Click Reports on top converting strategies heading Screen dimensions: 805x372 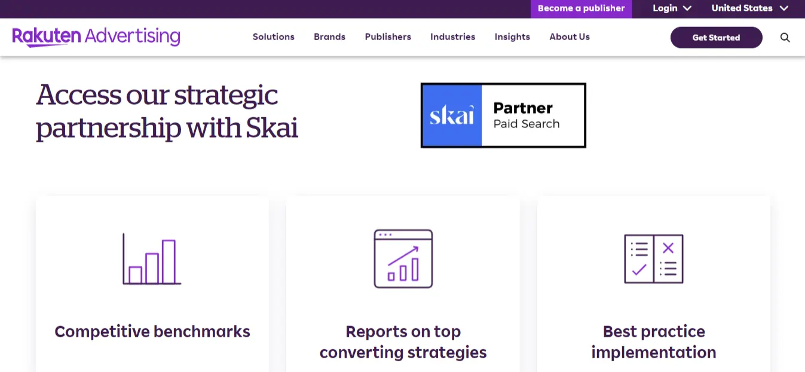point(403,341)
